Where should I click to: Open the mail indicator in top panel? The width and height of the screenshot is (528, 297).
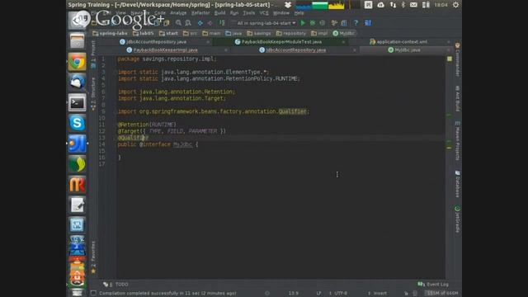point(413,5)
